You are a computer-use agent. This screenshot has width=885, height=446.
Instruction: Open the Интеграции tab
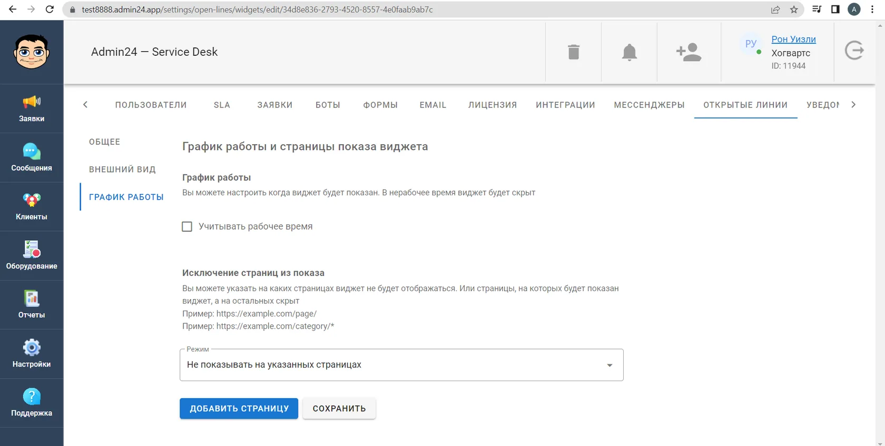click(x=565, y=105)
